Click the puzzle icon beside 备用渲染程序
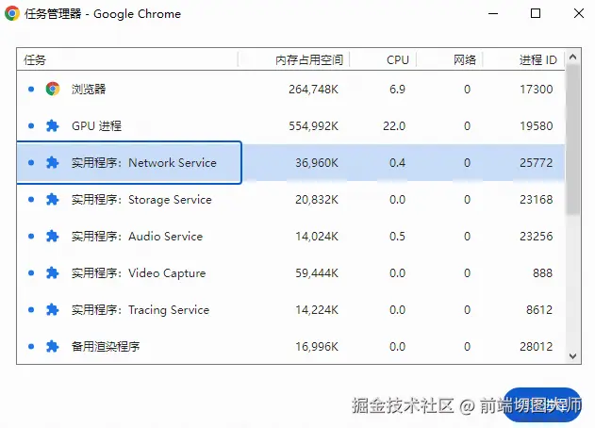This screenshot has height=428, width=595. point(53,346)
